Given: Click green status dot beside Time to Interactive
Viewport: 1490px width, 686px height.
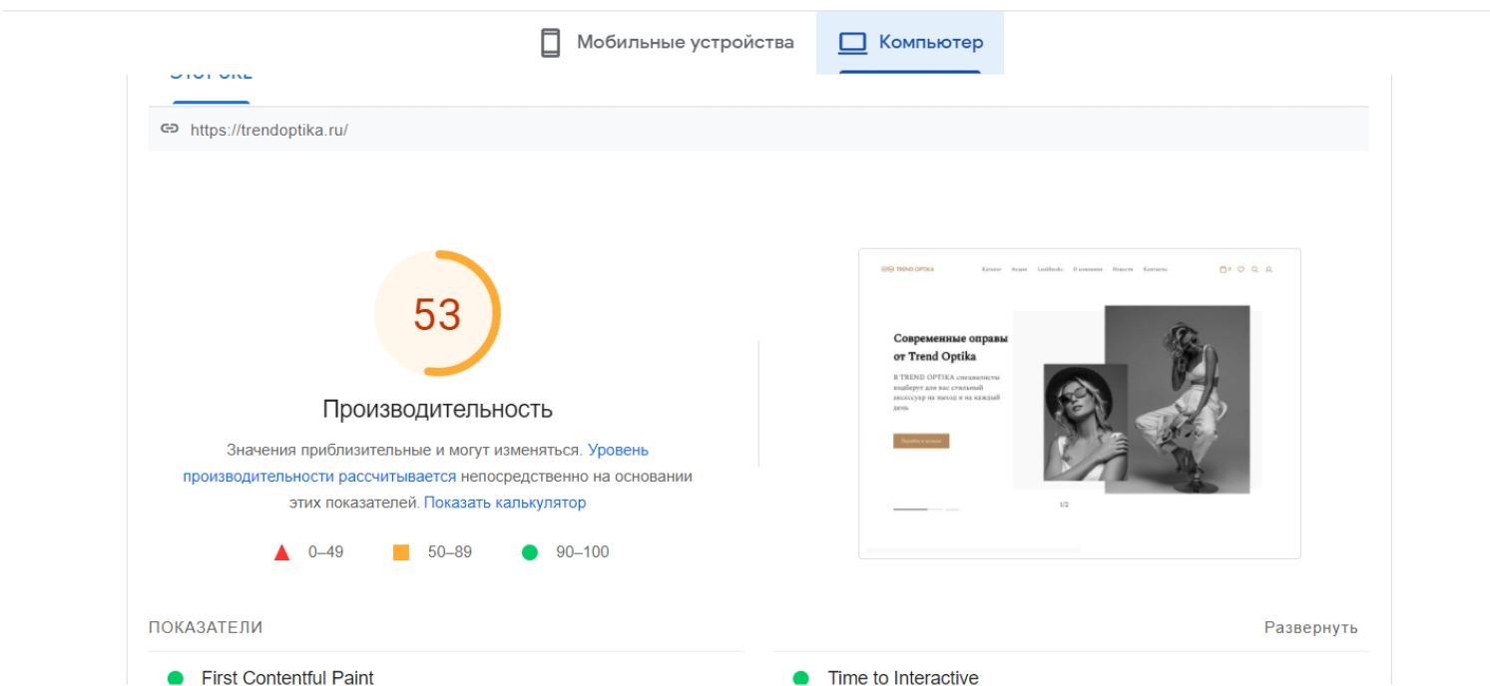Looking at the screenshot, I should coord(800,678).
